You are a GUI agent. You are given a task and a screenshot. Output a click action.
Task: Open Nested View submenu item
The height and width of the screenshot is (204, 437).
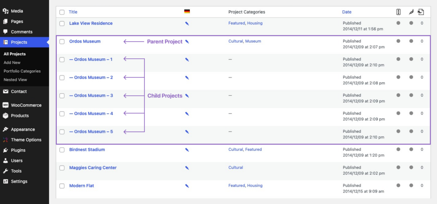coord(15,80)
